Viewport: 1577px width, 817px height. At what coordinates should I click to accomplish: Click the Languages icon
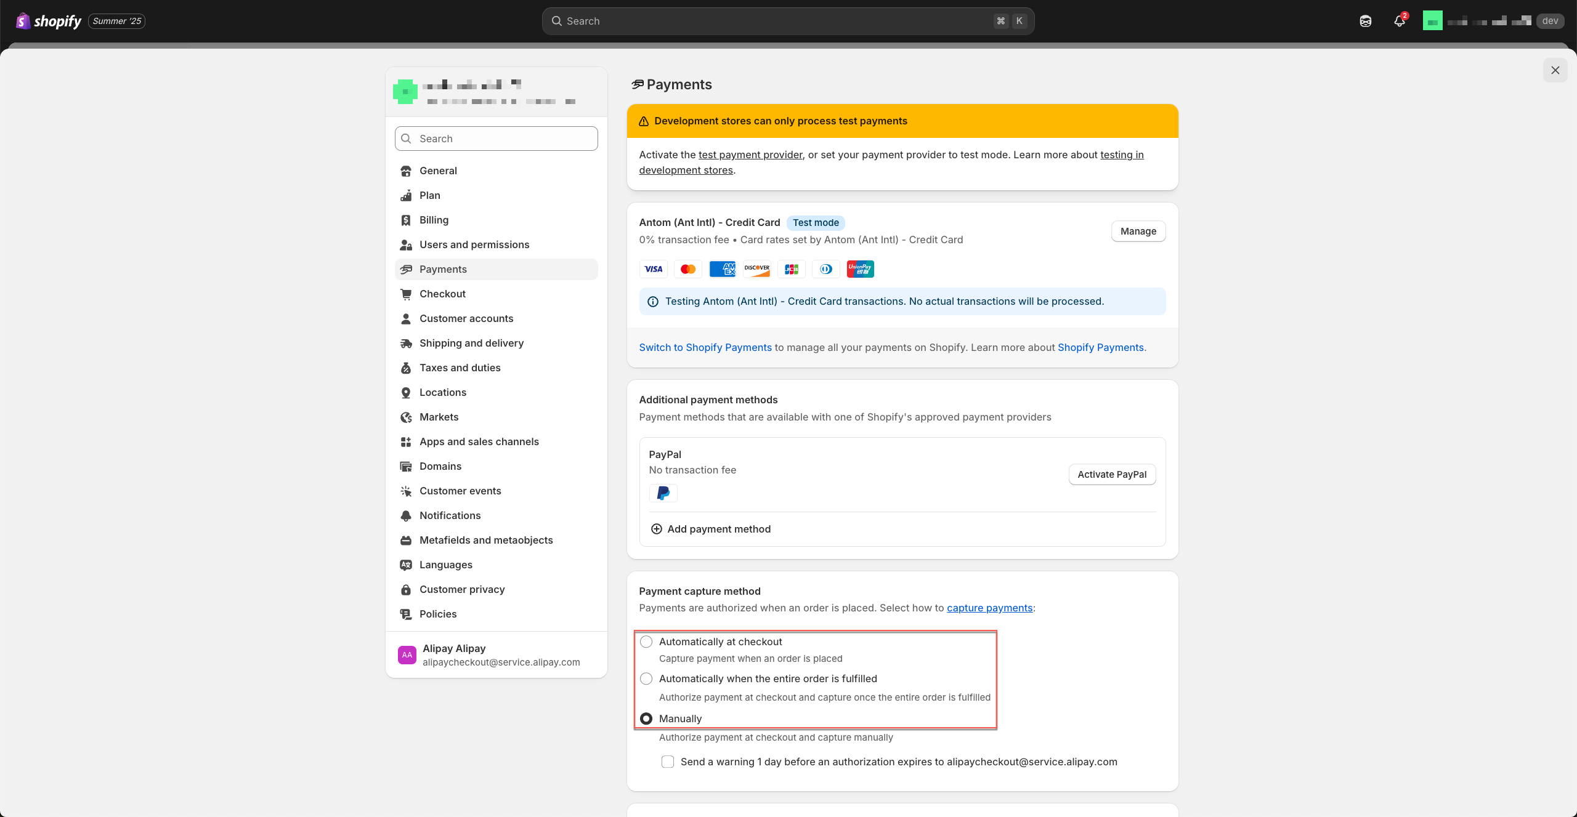tap(406, 565)
